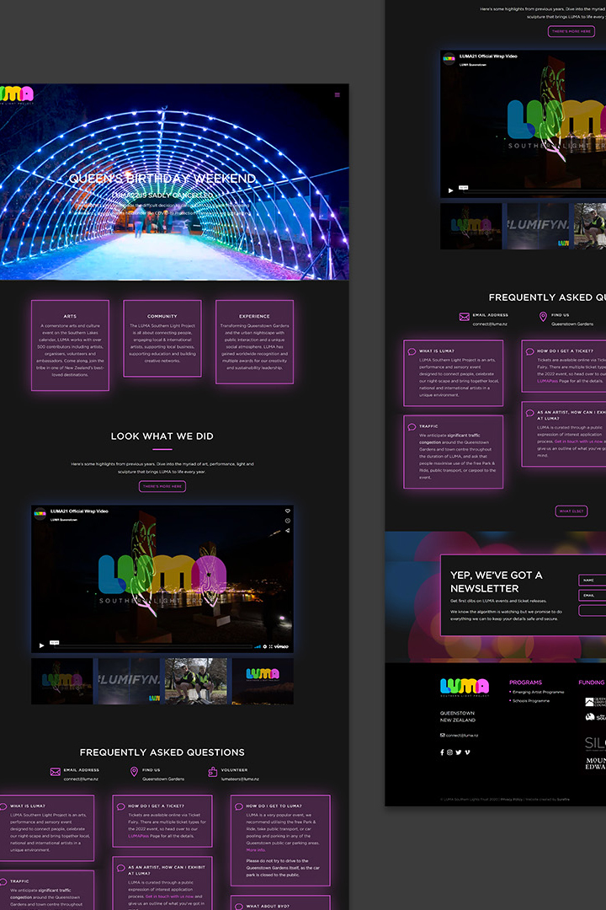Click the Watch Later clock icon on video
Screen dimensions: 606x910
pyautogui.click(x=288, y=521)
